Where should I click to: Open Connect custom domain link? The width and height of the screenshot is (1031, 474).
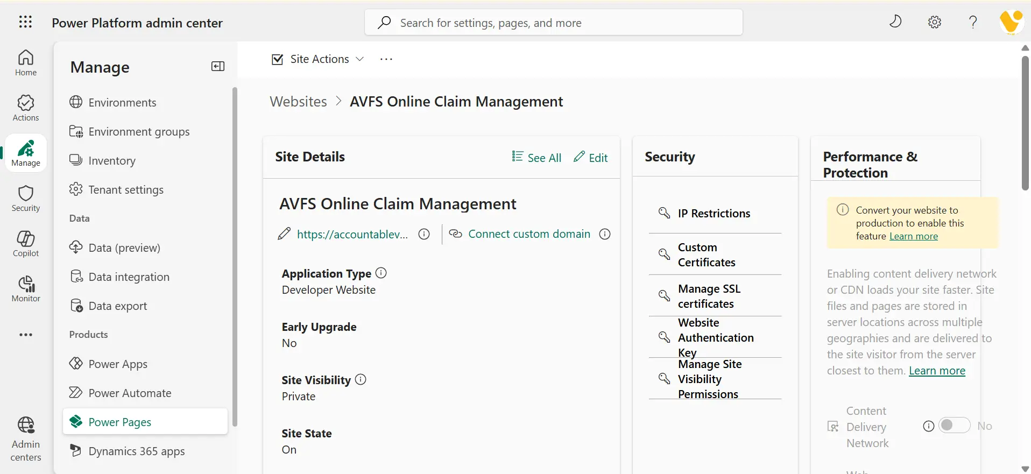click(x=528, y=234)
